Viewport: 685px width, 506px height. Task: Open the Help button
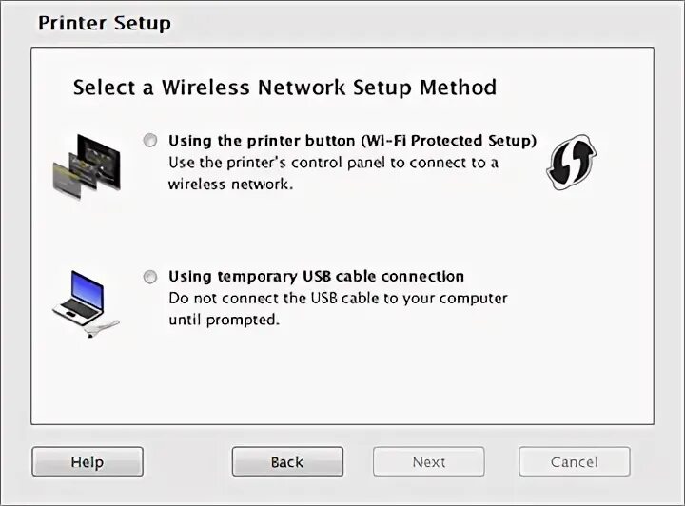[88, 461]
